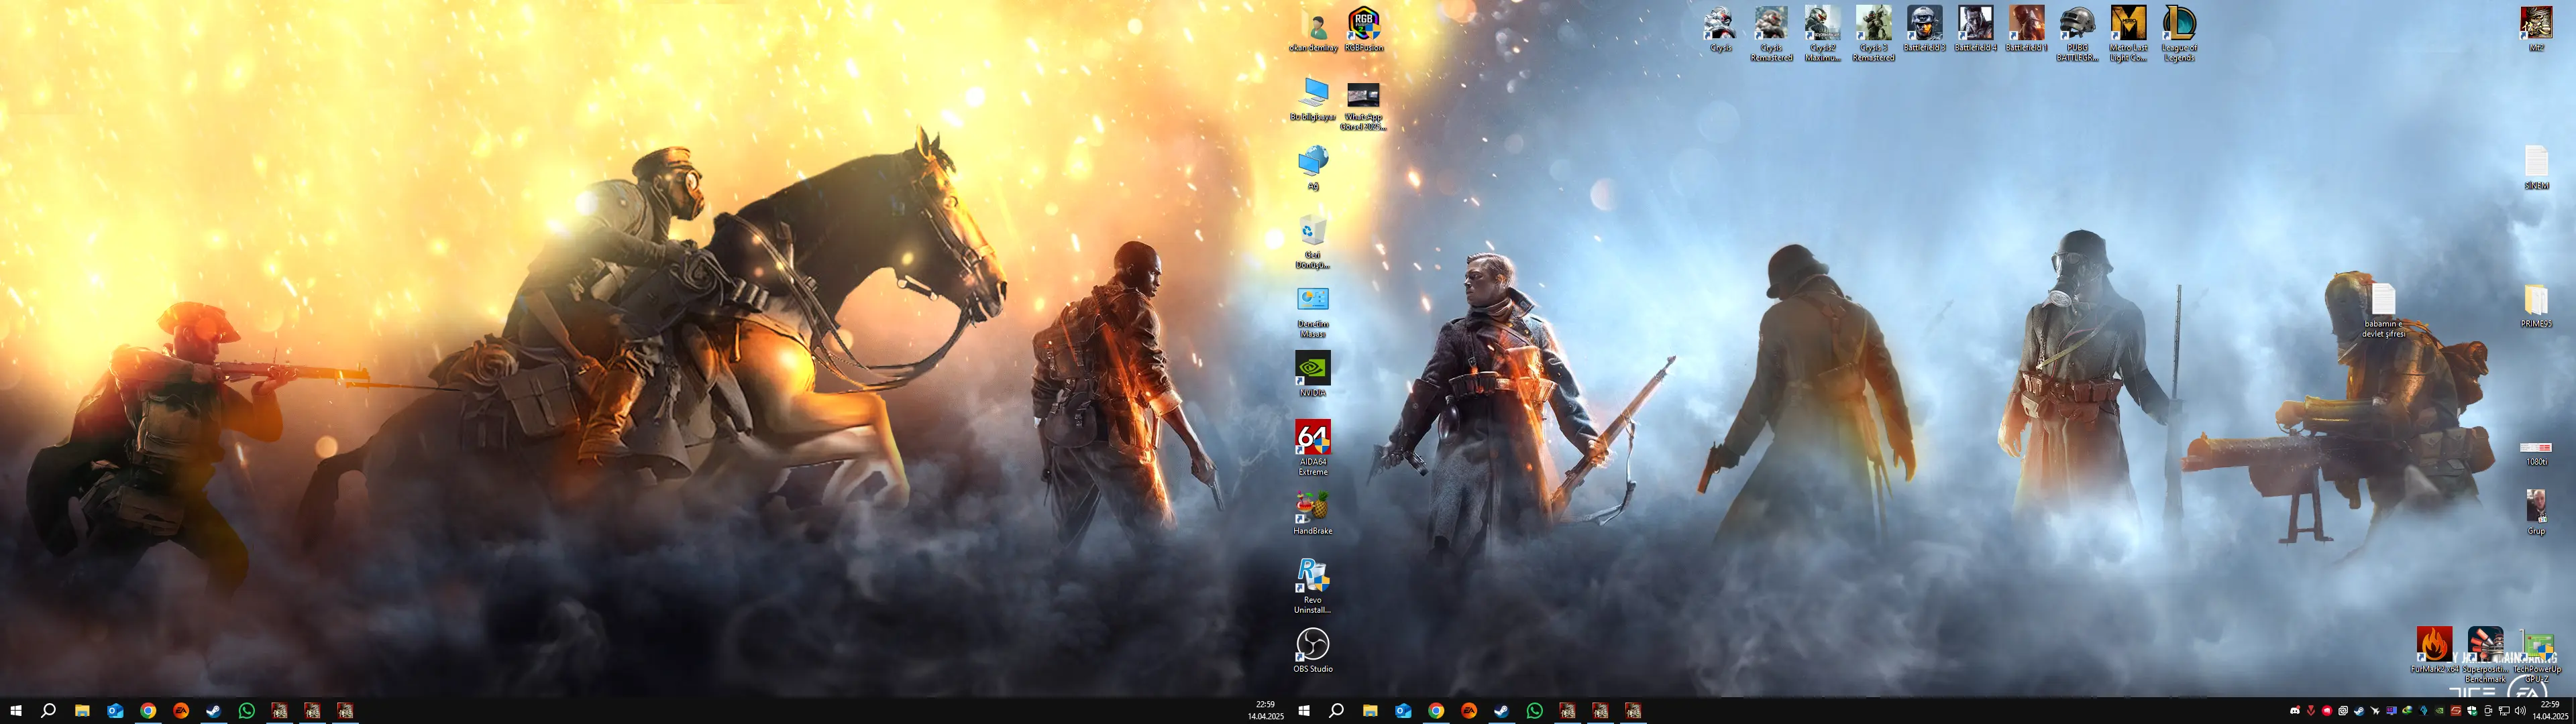Select the Revo Uninstaller shortcut
2576x724 pixels.
pos(1313,585)
